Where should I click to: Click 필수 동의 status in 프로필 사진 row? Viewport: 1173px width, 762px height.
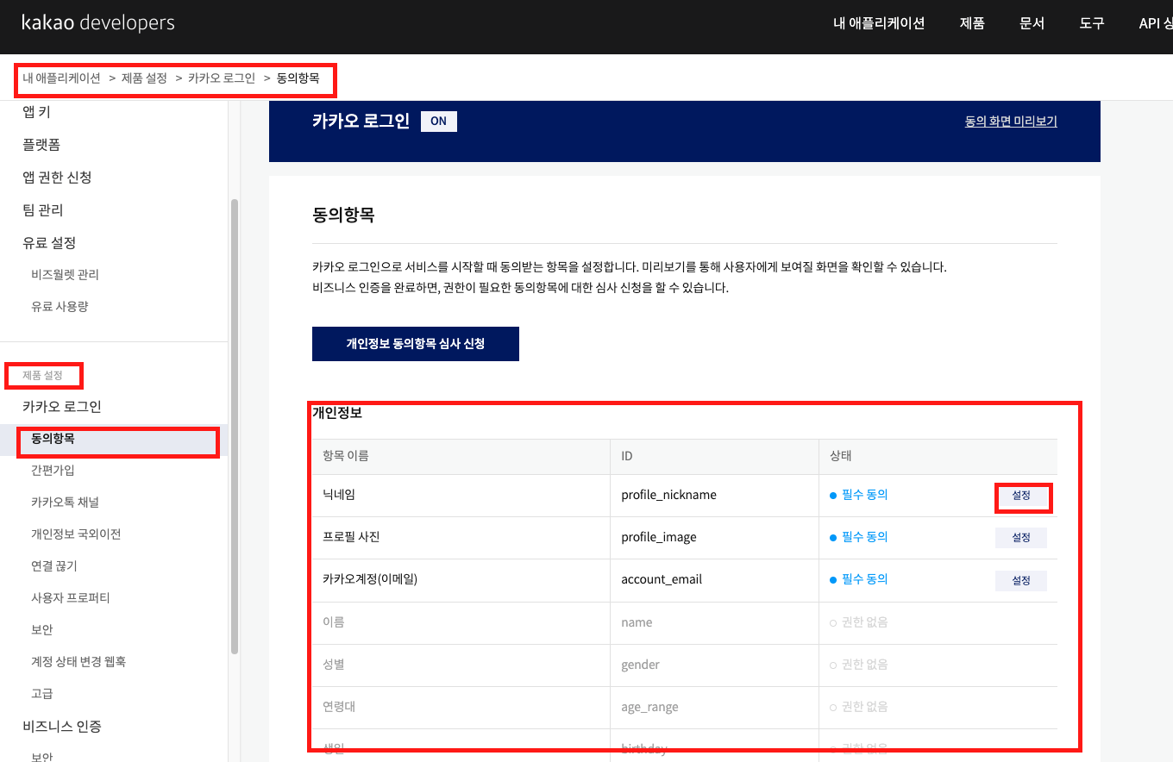pos(859,536)
